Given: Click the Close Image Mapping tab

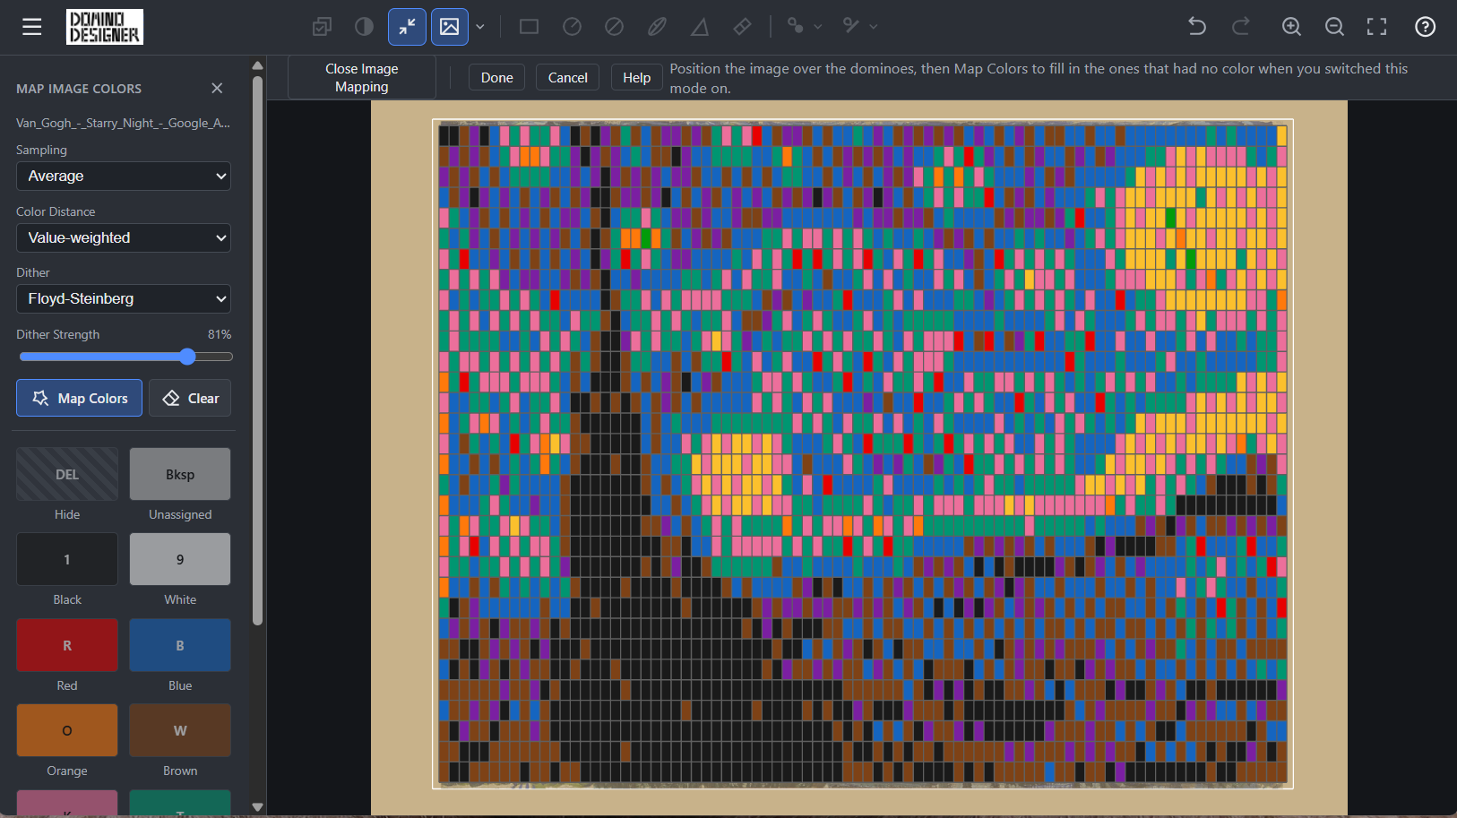Looking at the screenshot, I should [x=362, y=78].
